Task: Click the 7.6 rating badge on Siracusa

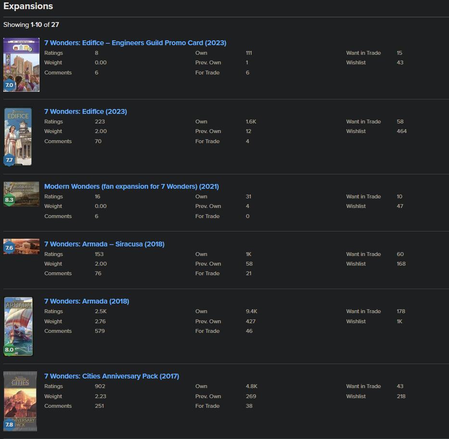Action: (9, 248)
